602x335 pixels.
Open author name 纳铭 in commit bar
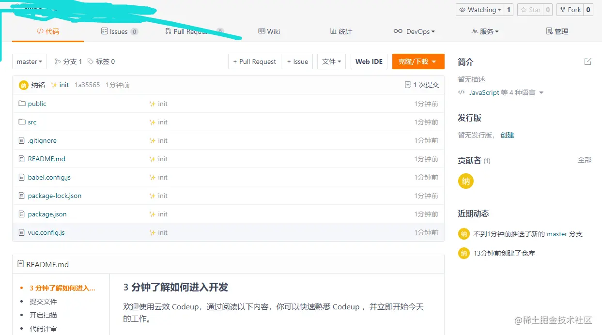[38, 85]
